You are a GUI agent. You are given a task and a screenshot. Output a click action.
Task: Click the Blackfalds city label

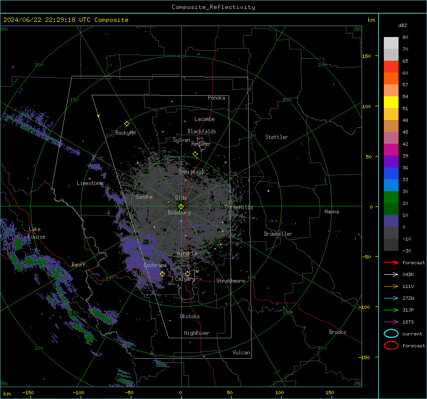click(x=202, y=131)
